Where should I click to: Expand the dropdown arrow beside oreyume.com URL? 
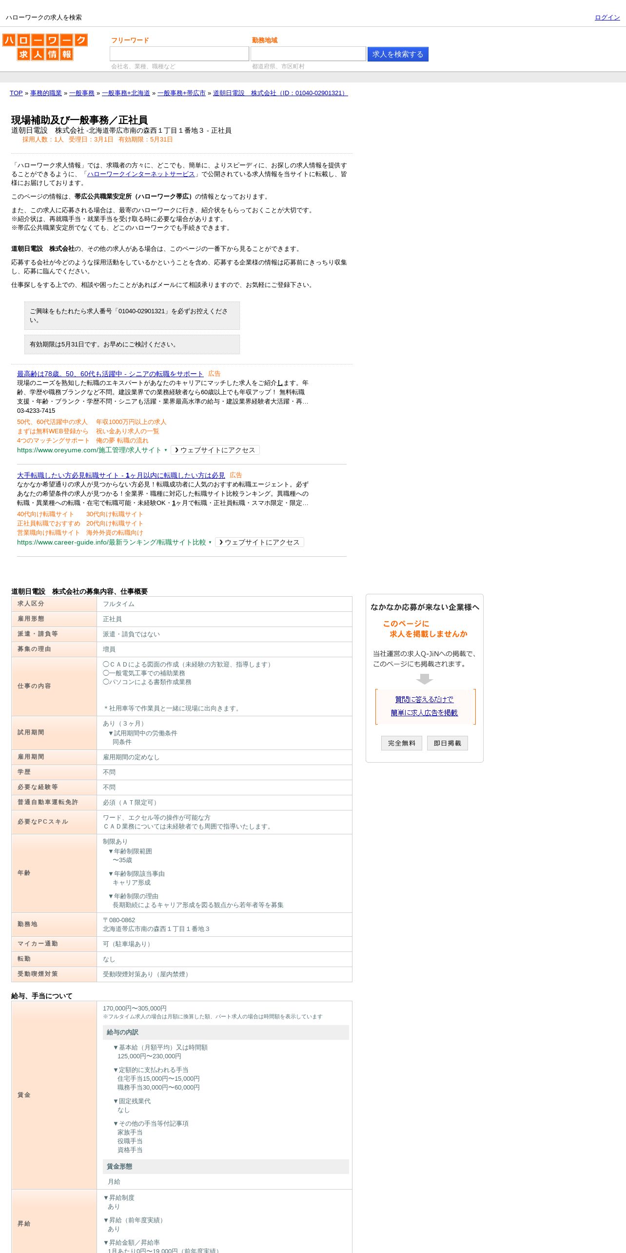coord(166,450)
